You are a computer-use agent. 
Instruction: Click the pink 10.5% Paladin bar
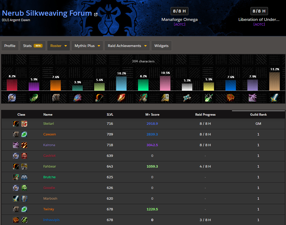point(165,83)
